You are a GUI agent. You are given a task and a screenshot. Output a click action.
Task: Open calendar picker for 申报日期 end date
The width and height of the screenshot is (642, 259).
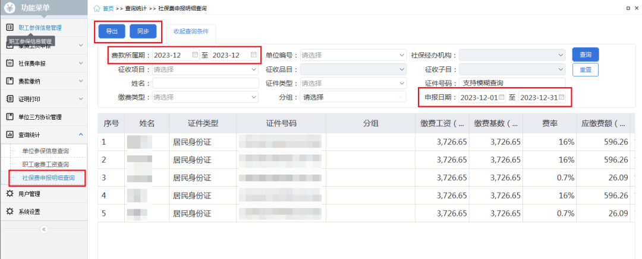tap(561, 97)
